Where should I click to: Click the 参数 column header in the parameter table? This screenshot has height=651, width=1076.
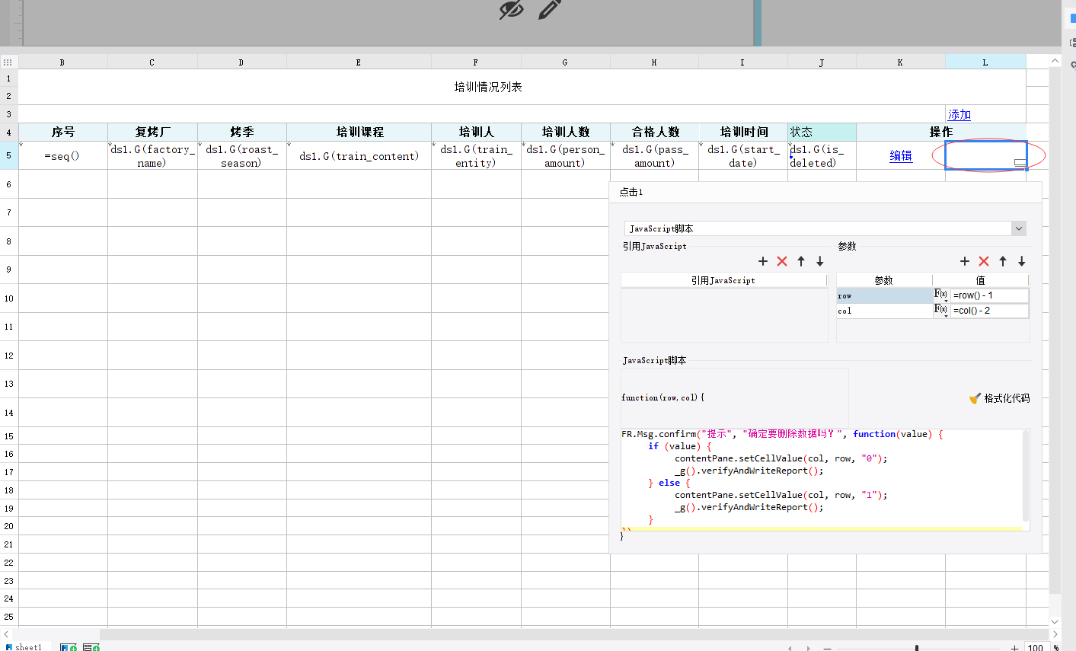884,280
